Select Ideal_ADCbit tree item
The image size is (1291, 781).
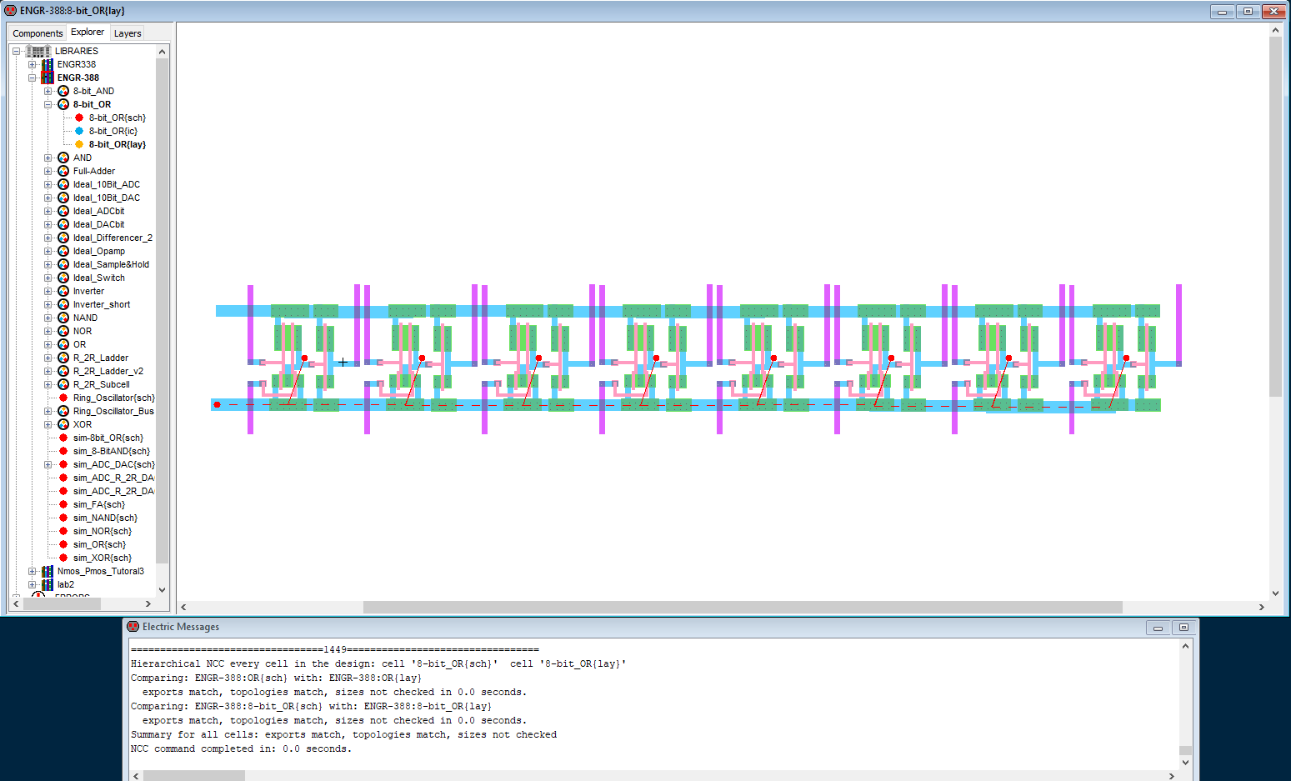(98, 211)
